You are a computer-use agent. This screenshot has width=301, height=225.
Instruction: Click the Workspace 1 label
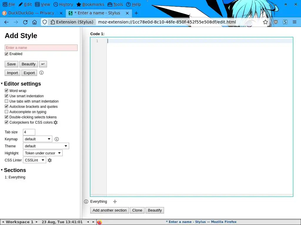(x=20, y=222)
